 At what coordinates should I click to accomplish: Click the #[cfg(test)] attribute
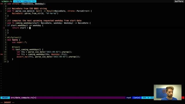click(x=14, y=38)
